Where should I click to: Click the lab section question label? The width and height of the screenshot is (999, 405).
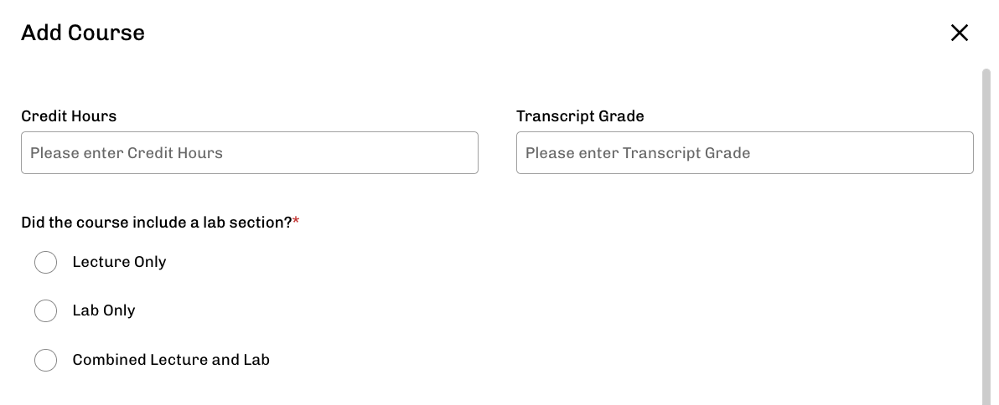click(157, 223)
